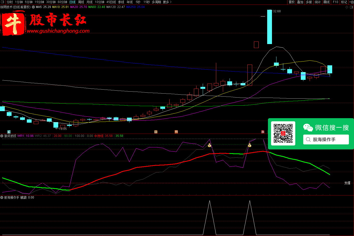The width and height of the screenshot is (354, 236).
Task: Click the search magnifier icon in WeChat box
Action: (308, 139)
